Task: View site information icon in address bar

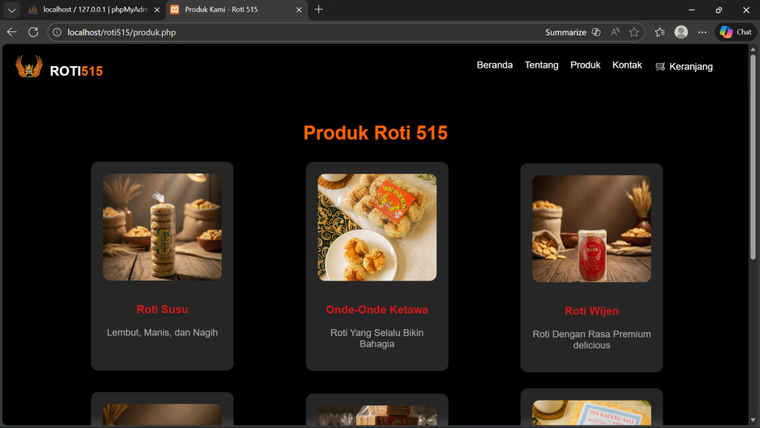Action: point(57,33)
